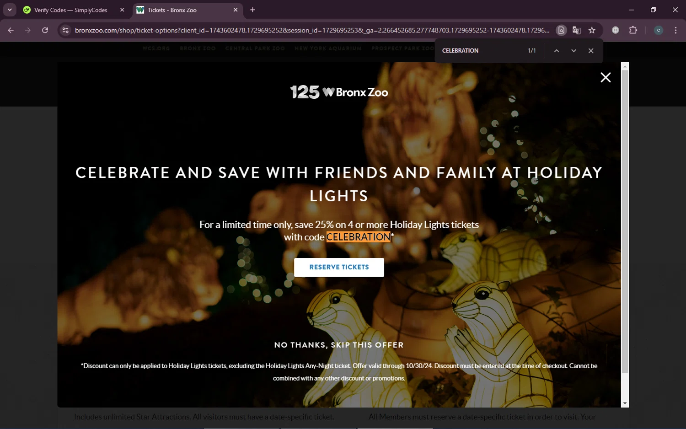The width and height of the screenshot is (686, 429).
Task: Click the popup scrollbar down arrow
Action: [625, 403]
